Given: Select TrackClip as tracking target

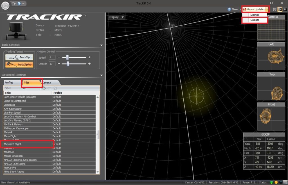Looking at the screenshot, I should click(x=19, y=57).
